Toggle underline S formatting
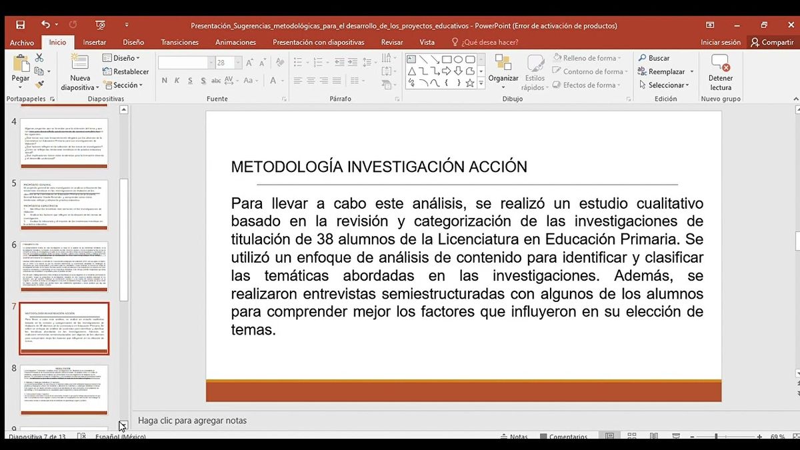Screen dimensions: 800x450 coord(190,81)
